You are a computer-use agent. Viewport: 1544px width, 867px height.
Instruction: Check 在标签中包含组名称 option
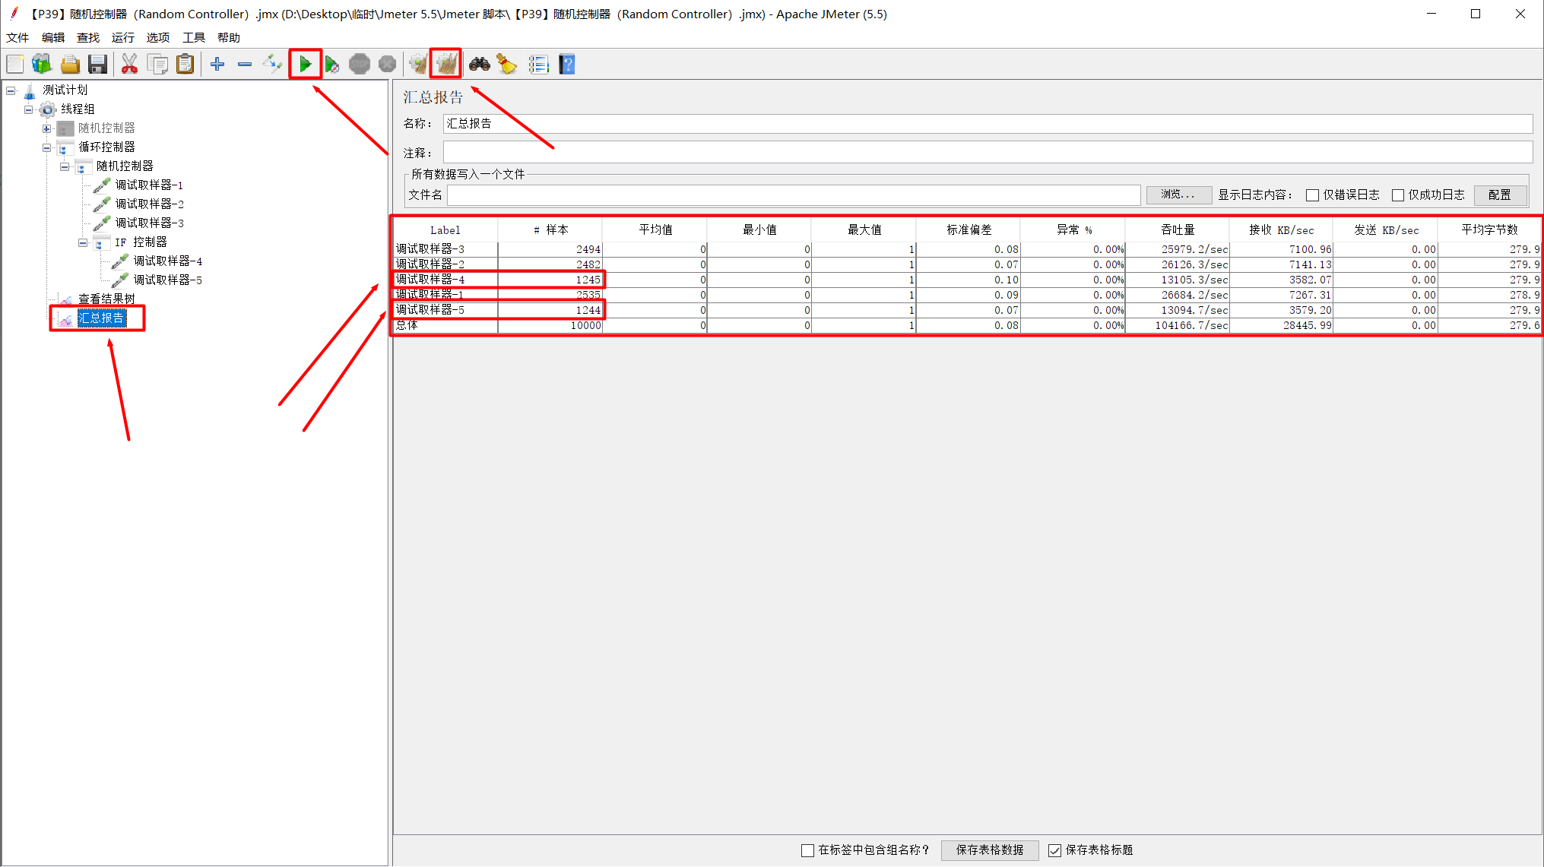[807, 850]
